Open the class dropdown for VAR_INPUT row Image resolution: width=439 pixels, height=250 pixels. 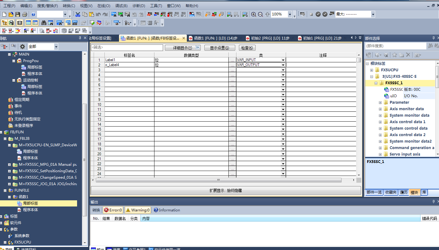pyautogui.click(x=283, y=60)
